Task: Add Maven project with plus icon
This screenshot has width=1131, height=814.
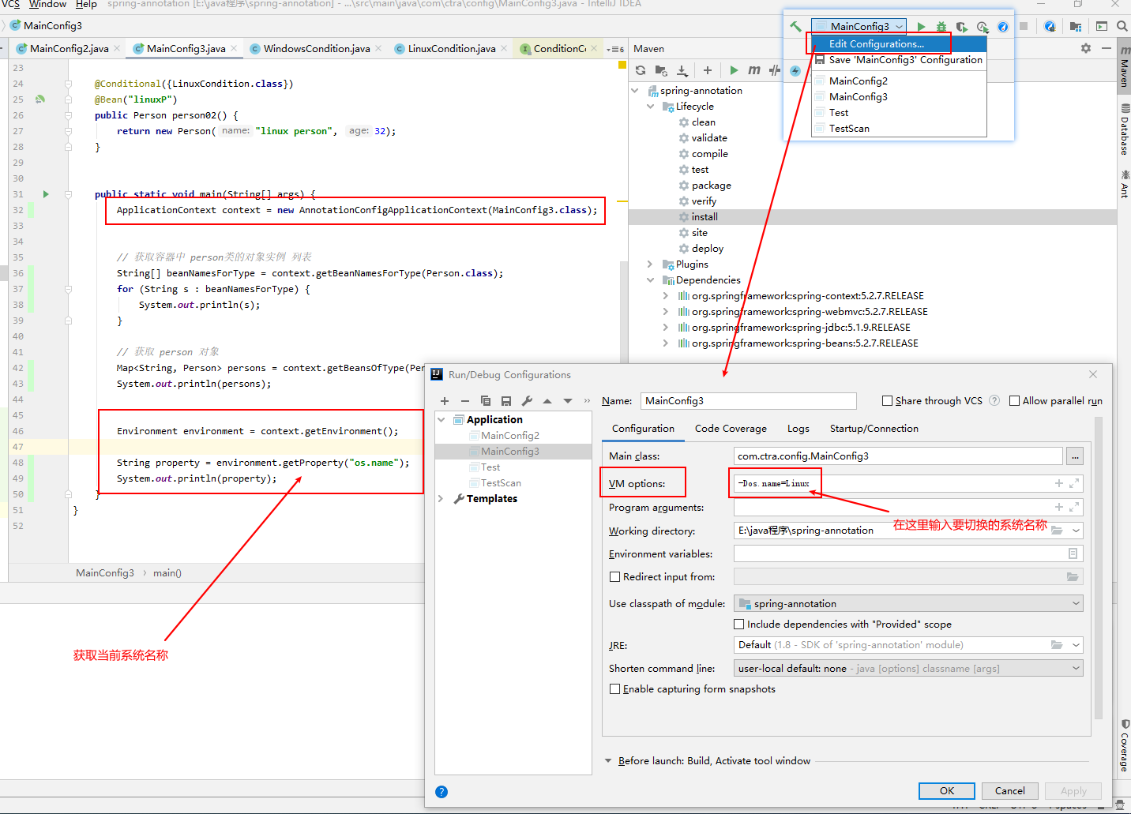Action: coord(708,70)
